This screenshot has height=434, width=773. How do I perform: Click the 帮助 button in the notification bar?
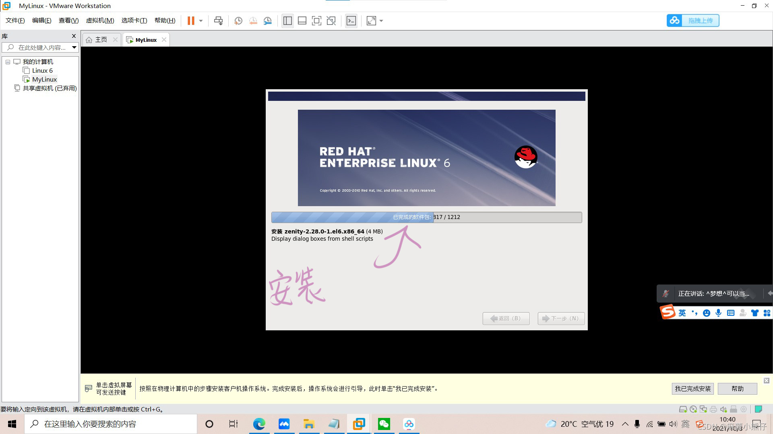click(x=737, y=389)
